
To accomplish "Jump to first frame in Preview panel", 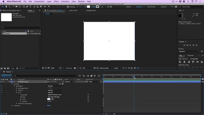I will 184,45.
